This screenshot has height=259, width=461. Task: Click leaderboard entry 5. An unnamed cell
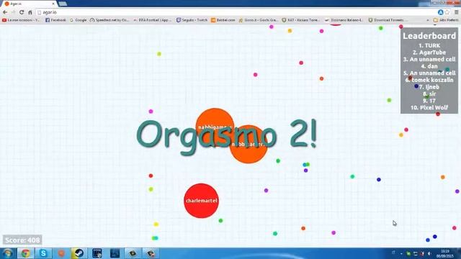(429, 73)
